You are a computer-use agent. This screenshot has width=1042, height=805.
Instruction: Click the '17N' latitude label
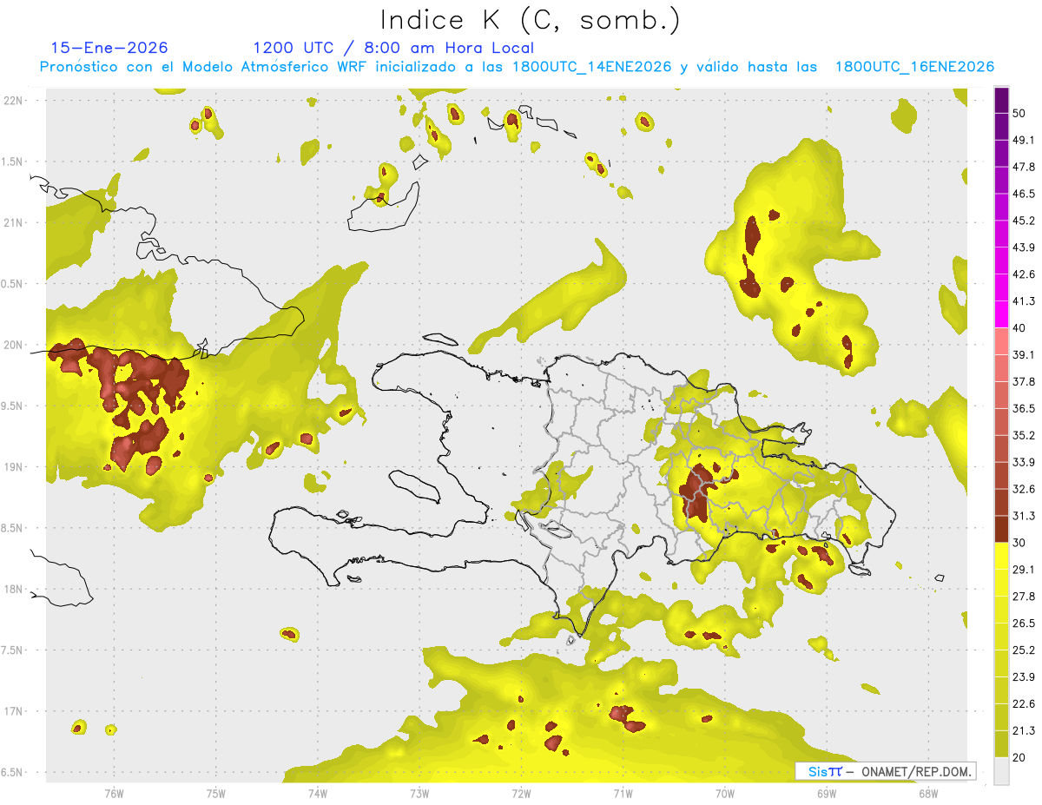(x=14, y=711)
